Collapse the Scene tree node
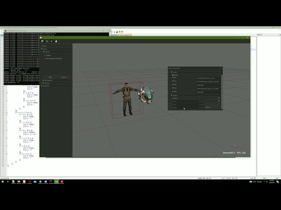281x210 pixels. (42, 49)
